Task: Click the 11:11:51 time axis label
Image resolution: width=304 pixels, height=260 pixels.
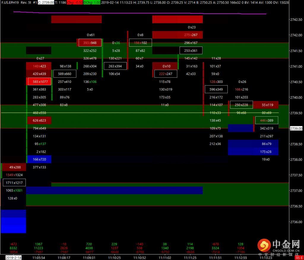Action: point(216,258)
